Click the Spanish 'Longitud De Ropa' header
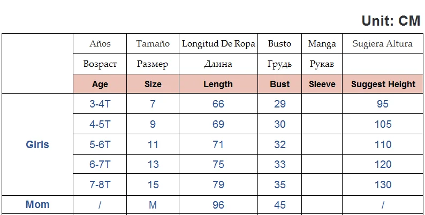The width and height of the screenshot is (425, 215). pyautogui.click(x=218, y=44)
